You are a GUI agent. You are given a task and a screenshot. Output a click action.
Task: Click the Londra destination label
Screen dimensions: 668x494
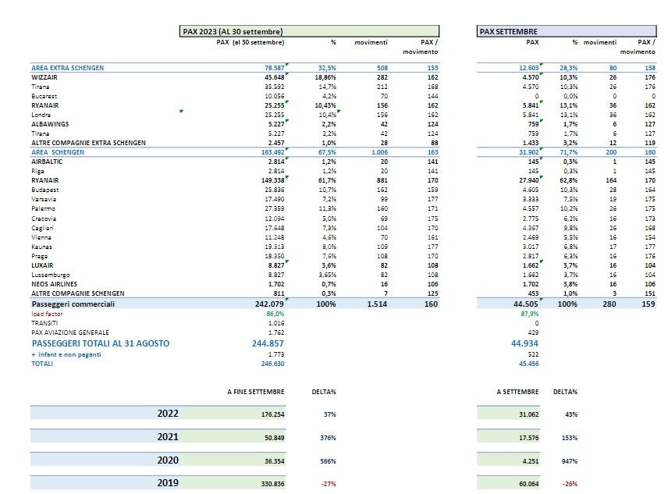41,114
